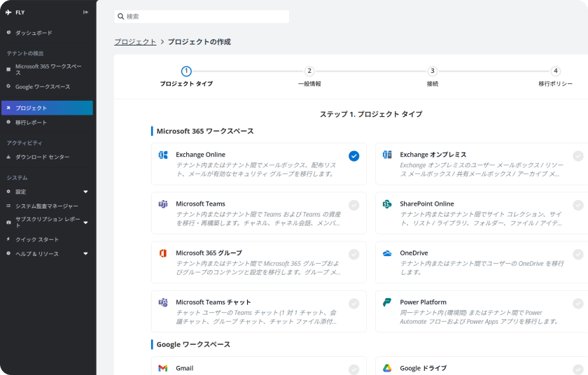This screenshot has width=588, height=375.
Task: Select the SharePoint Online checkmark
Action: click(578, 205)
